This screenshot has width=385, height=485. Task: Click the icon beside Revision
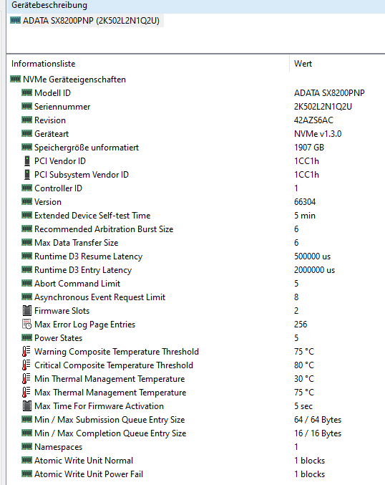(27, 120)
